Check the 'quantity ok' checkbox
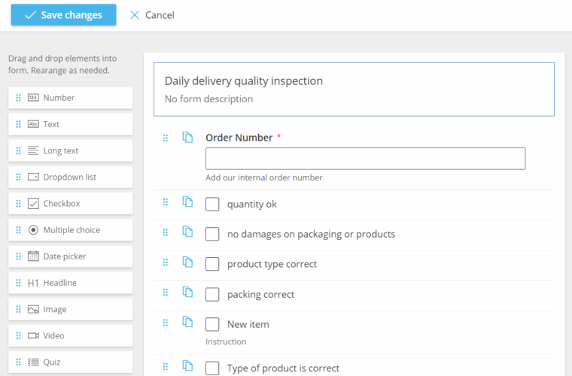The height and width of the screenshot is (376, 572). point(212,205)
